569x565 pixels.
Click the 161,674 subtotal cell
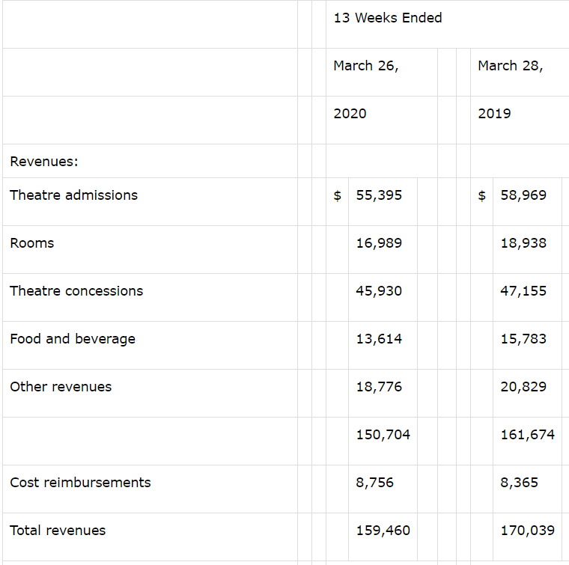(x=527, y=435)
